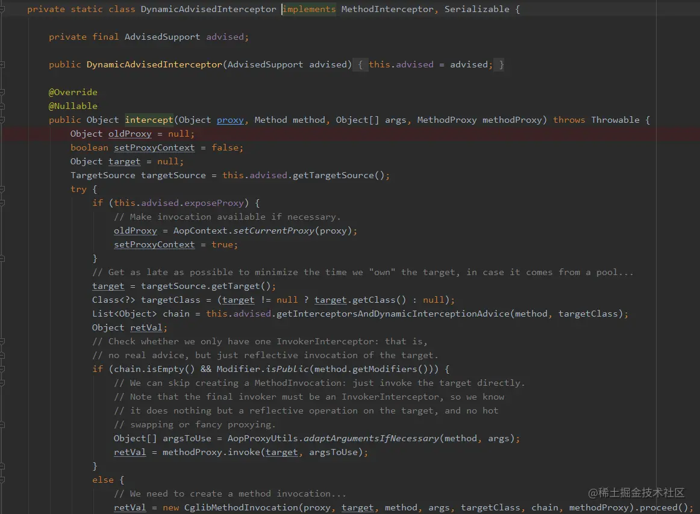Click 'AopContext' class reference
The width and height of the screenshot is (700, 514).
coord(201,231)
